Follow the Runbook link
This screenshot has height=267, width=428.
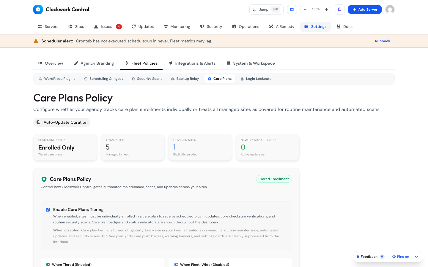(x=385, y=41)
